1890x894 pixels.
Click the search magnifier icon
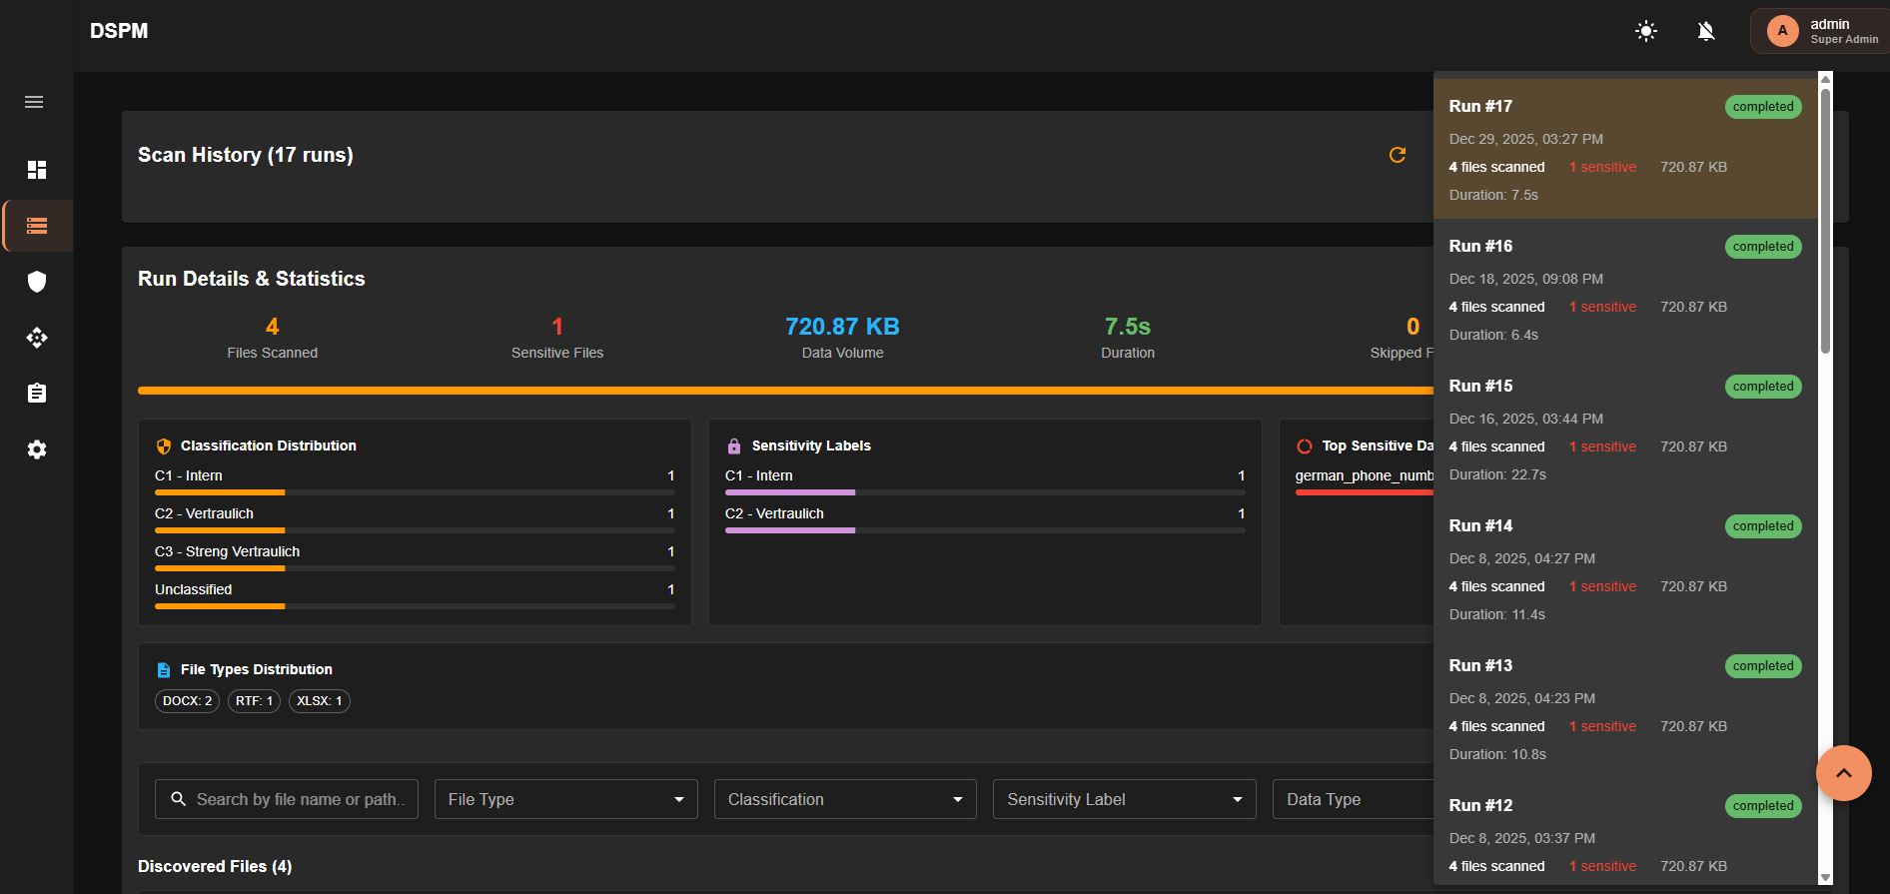[178, 799]
